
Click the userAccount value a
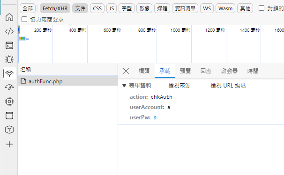pos(169,108)
